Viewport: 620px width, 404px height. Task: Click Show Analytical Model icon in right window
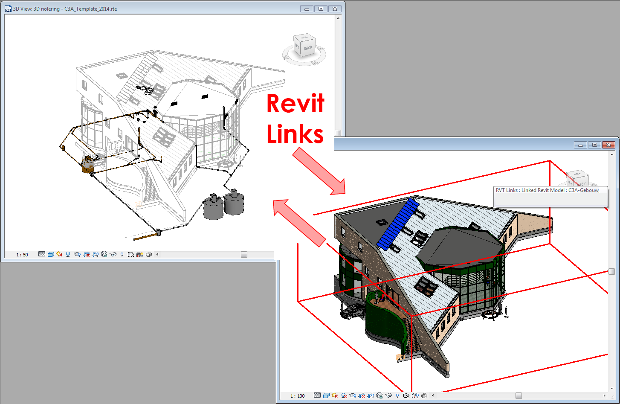pyautogui.click(x=415, y=395)
